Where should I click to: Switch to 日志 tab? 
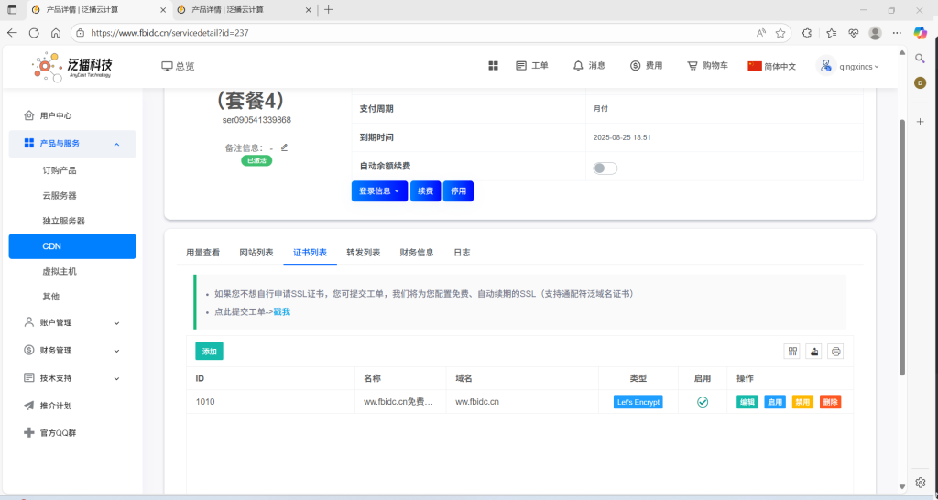click(x=462, y=253)
